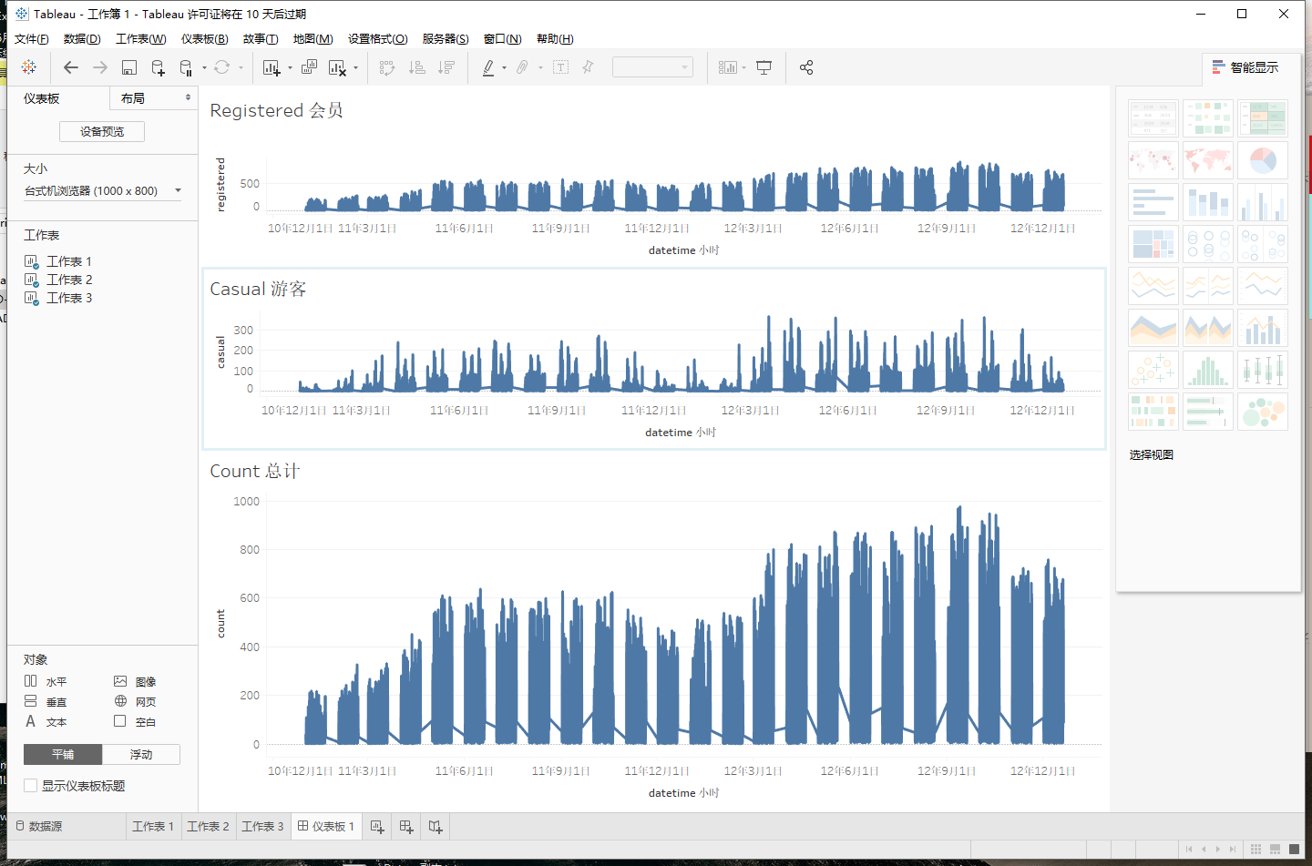
Task: Select the 浮动 floating layout toggle
Action: point(141,754)
